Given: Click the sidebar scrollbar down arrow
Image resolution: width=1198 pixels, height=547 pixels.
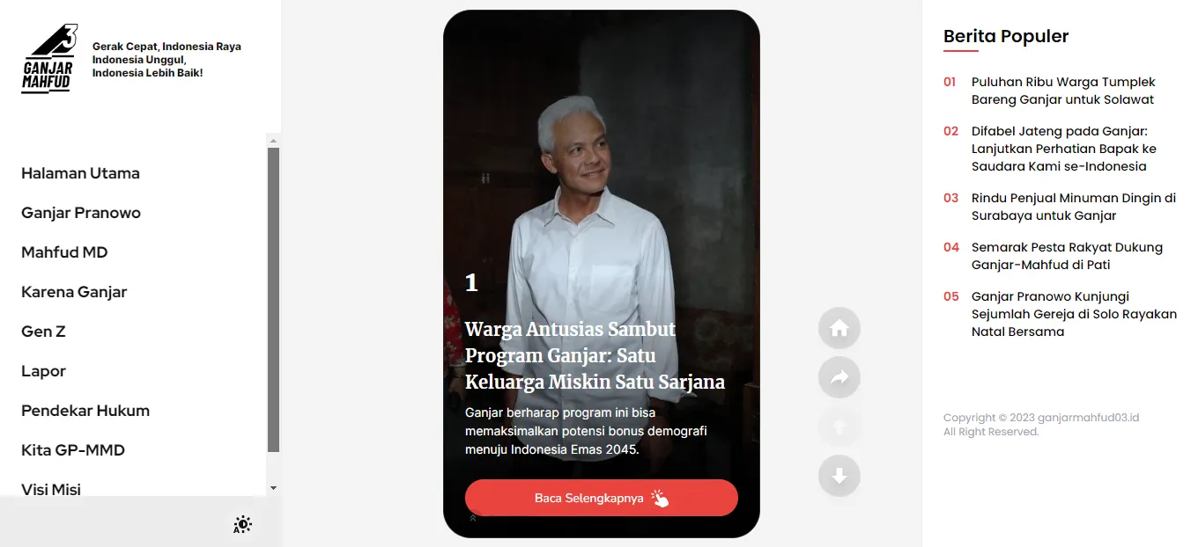Looking at the screenshot, I should (x=273, y=487).
